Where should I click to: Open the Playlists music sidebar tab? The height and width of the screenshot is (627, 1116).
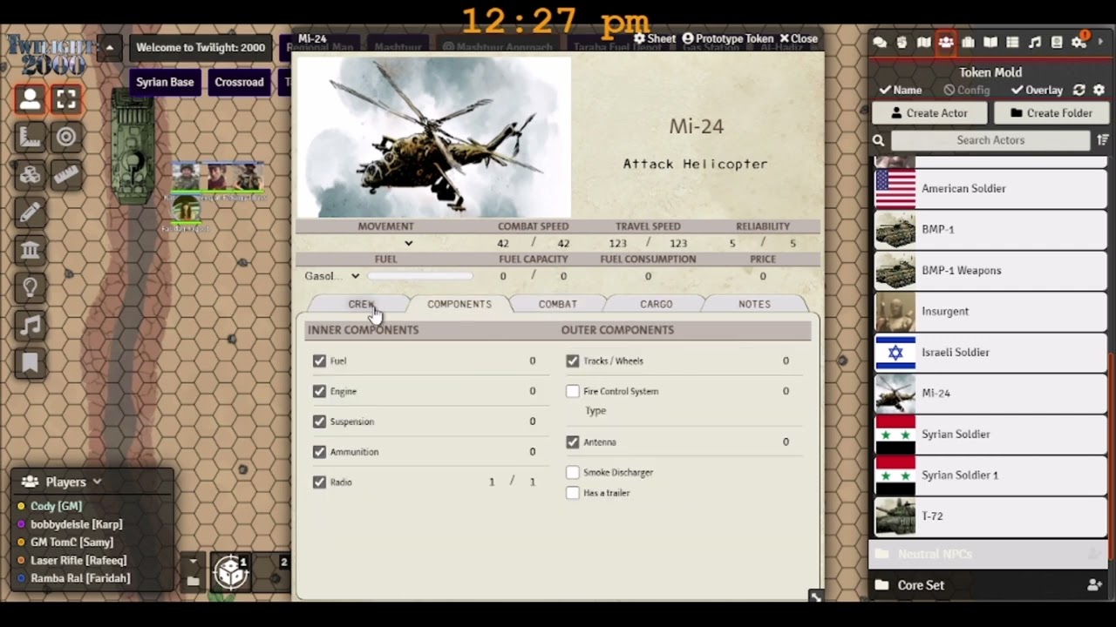1035,42
